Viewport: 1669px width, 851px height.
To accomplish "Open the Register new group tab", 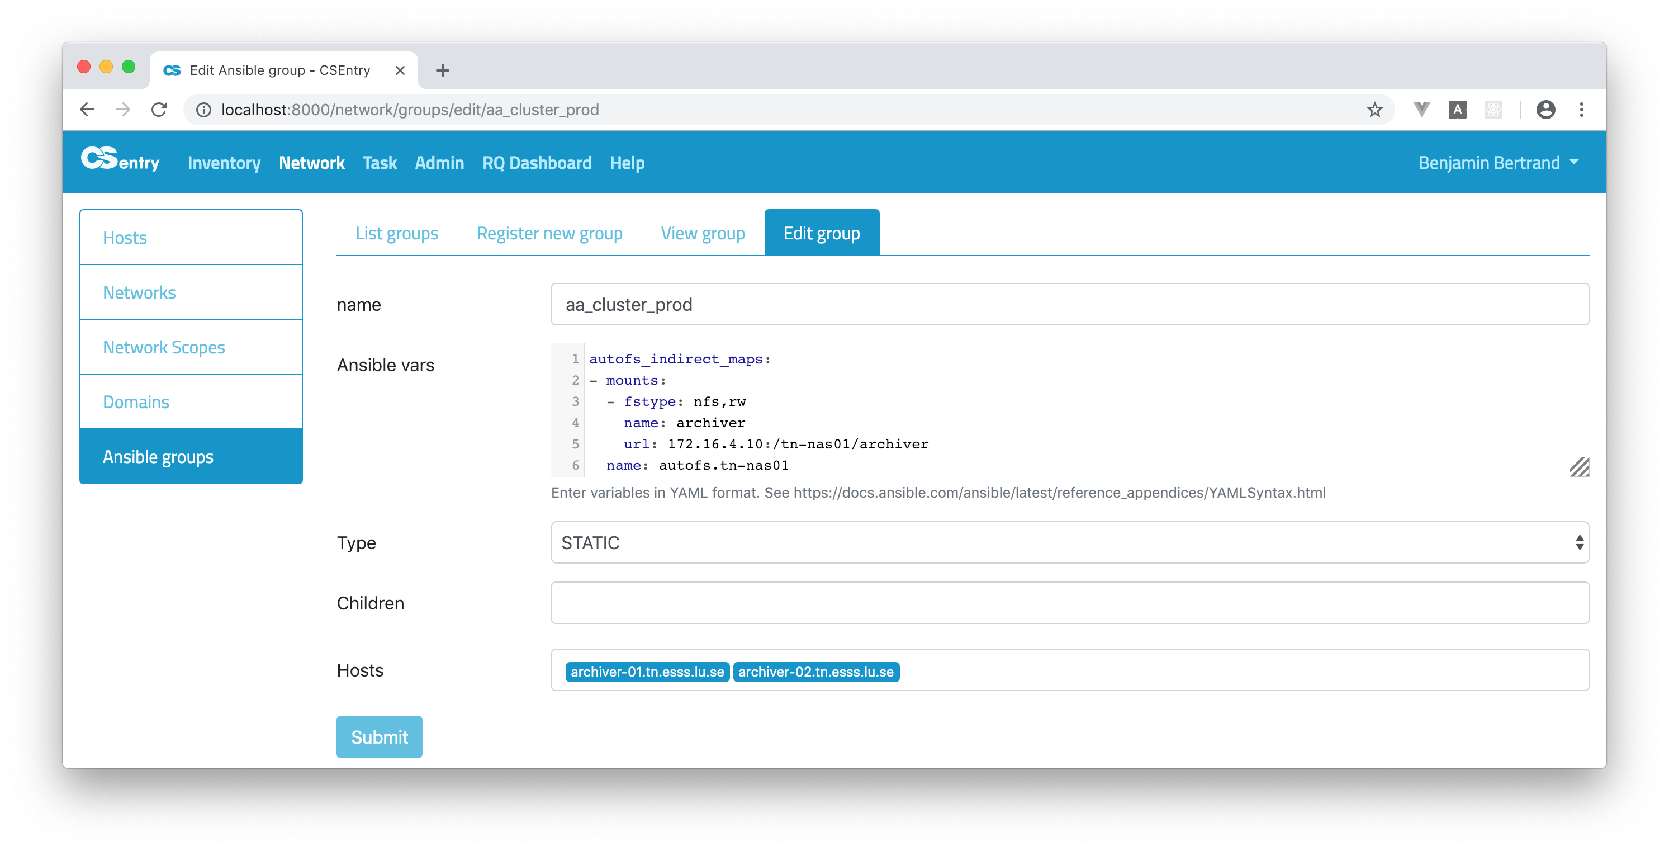I will pyautogui.click(x=549, y=233).
